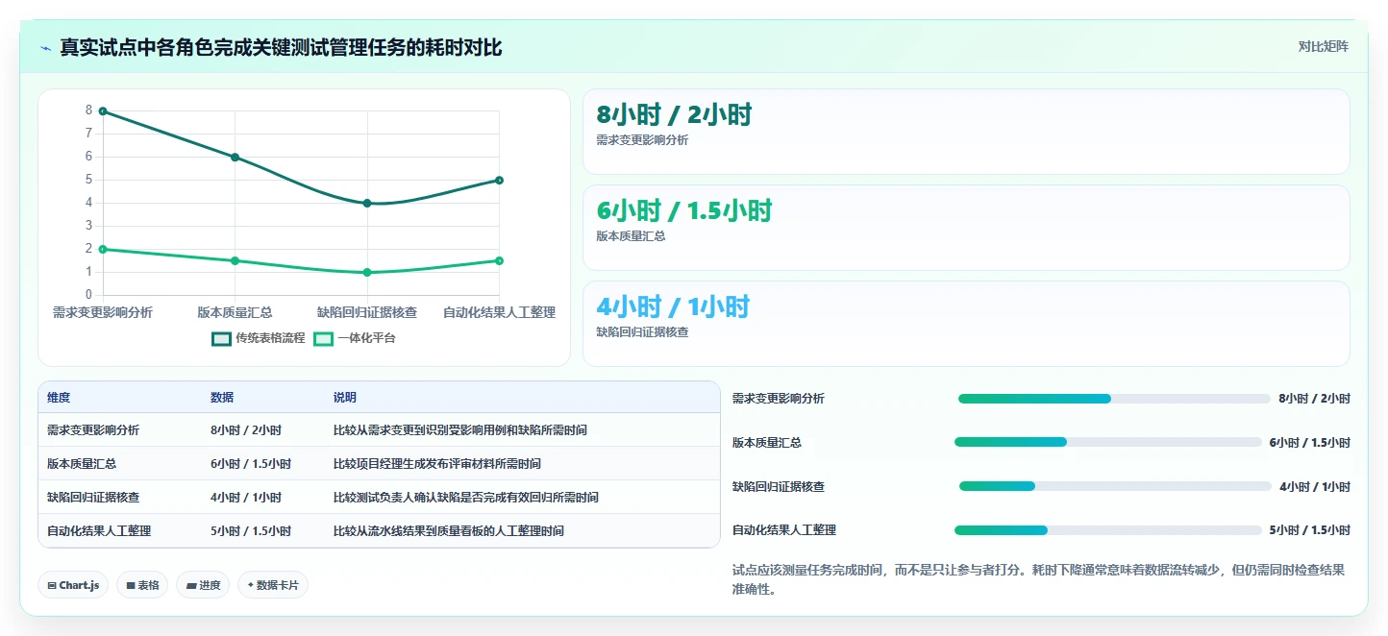Click the 维度 table column header

(120, 398)
